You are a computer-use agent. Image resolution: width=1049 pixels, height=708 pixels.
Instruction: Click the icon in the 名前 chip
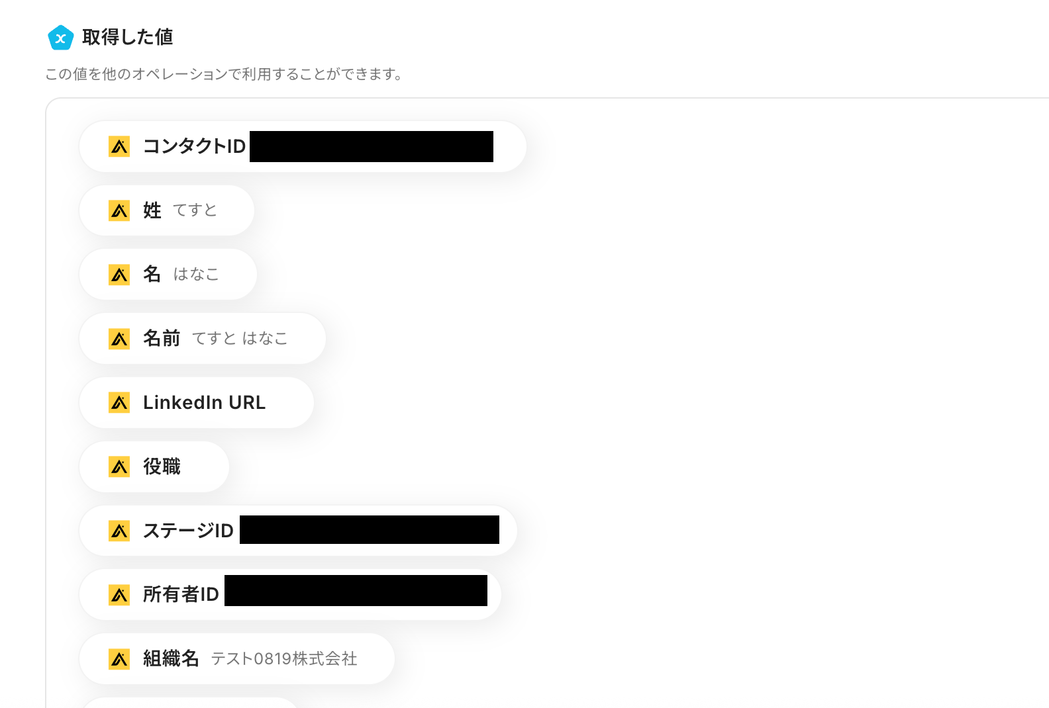click(x=119, y=338)
